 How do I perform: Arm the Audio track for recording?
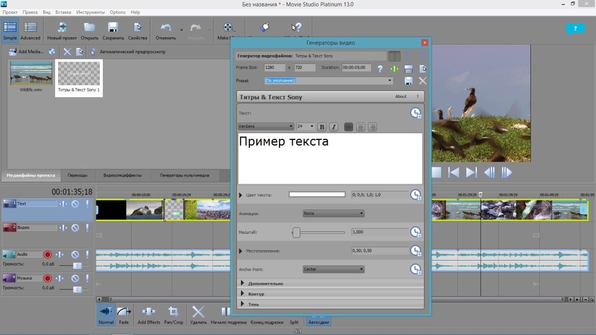click(48, 255)
